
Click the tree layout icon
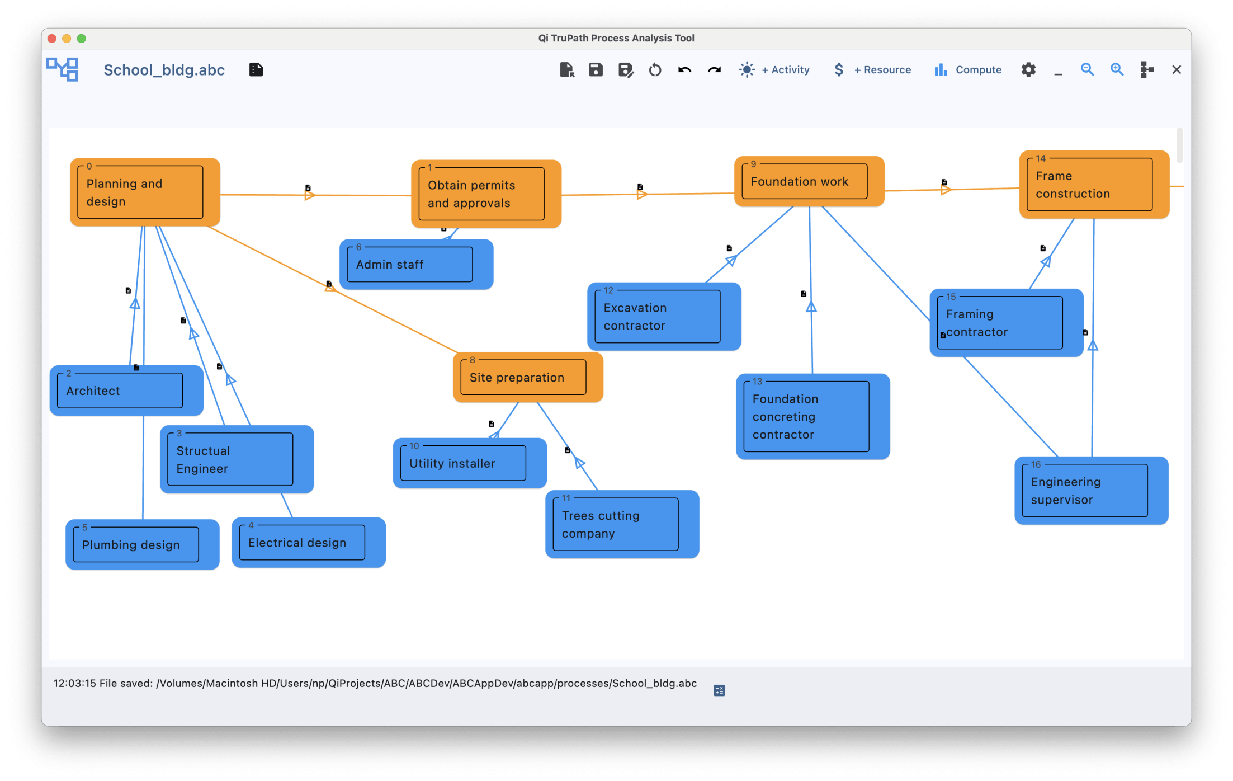pyautogui.click(x=1147, y=70)
